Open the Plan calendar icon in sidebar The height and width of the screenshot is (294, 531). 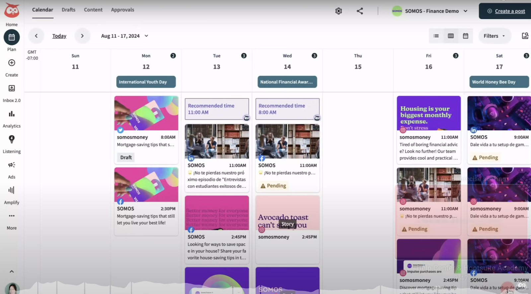tap(12, 37)
